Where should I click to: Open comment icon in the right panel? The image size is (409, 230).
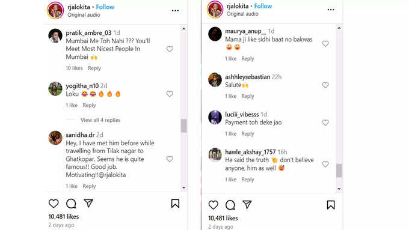(230, 205)
